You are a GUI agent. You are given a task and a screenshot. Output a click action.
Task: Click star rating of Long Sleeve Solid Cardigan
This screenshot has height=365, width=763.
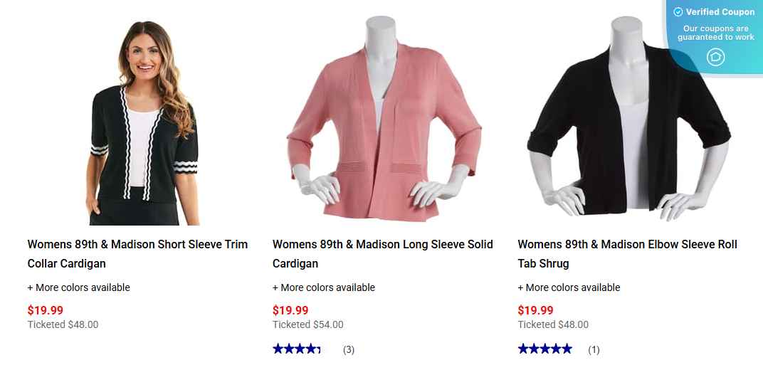(x=297, y=349)
